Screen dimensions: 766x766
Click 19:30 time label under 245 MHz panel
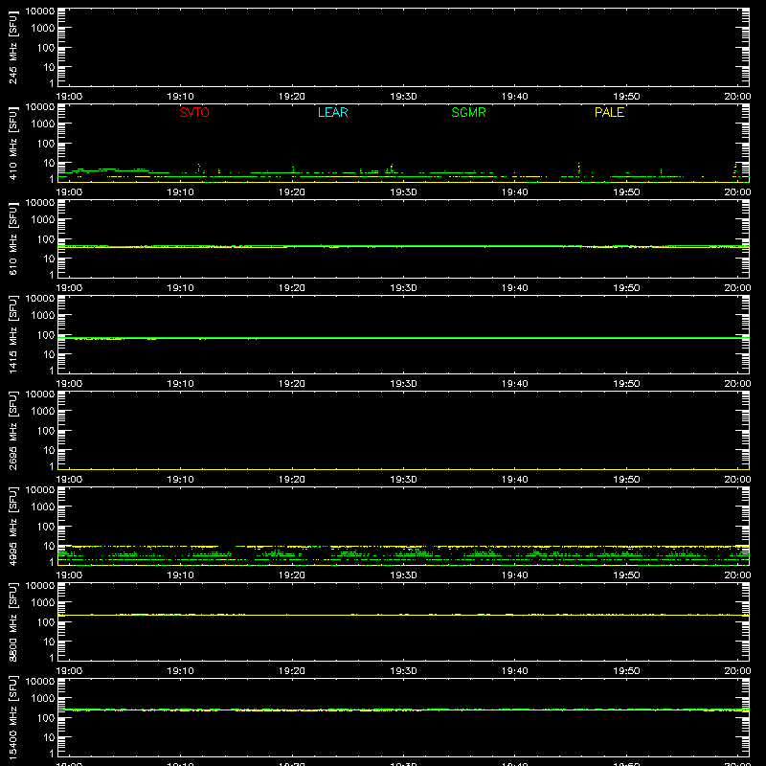tap(403, 97)
